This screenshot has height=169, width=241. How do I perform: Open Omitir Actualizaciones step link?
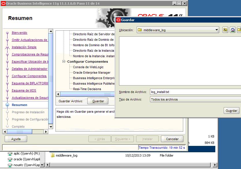(29, 40)
